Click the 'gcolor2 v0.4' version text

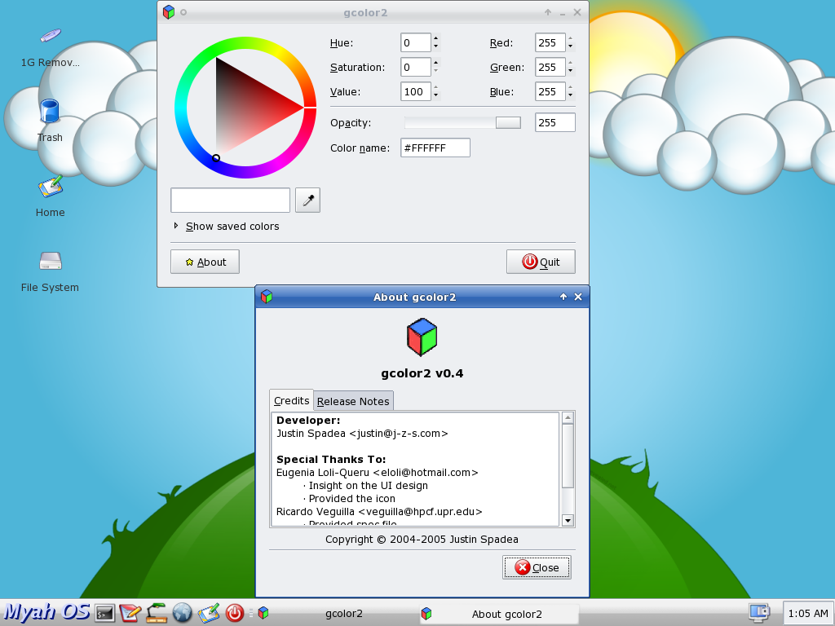click(422, 373)
